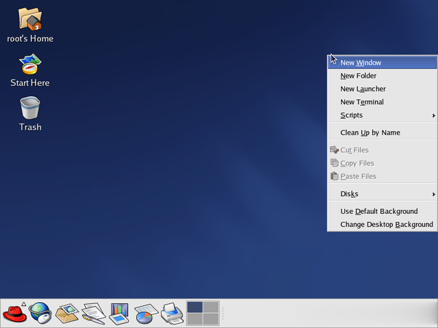The height and width of the screenshot is (328, 438).
Task: Select Clean Up by Name
Action: tap(382, 133)
